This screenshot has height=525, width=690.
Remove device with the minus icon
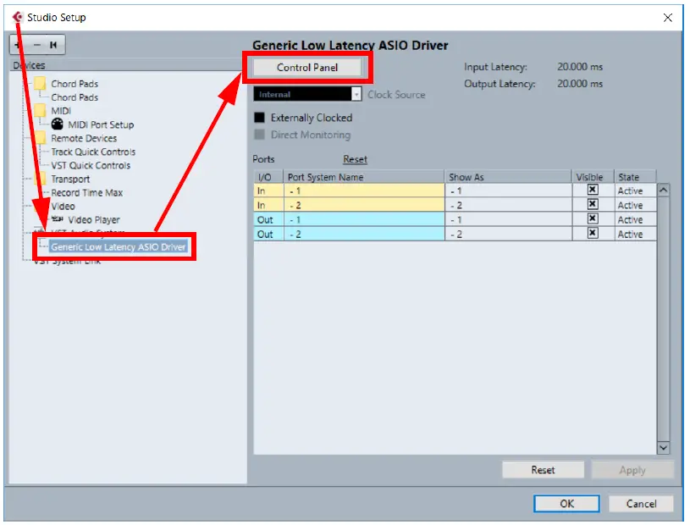[x=37, y=45]
